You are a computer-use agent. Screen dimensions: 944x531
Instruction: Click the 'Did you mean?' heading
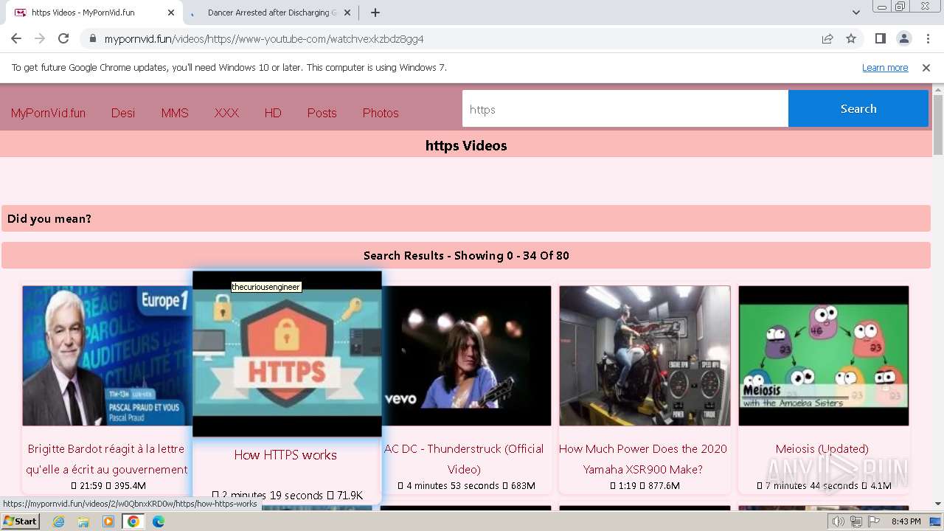pyautogui.click(x=49, y=219)
